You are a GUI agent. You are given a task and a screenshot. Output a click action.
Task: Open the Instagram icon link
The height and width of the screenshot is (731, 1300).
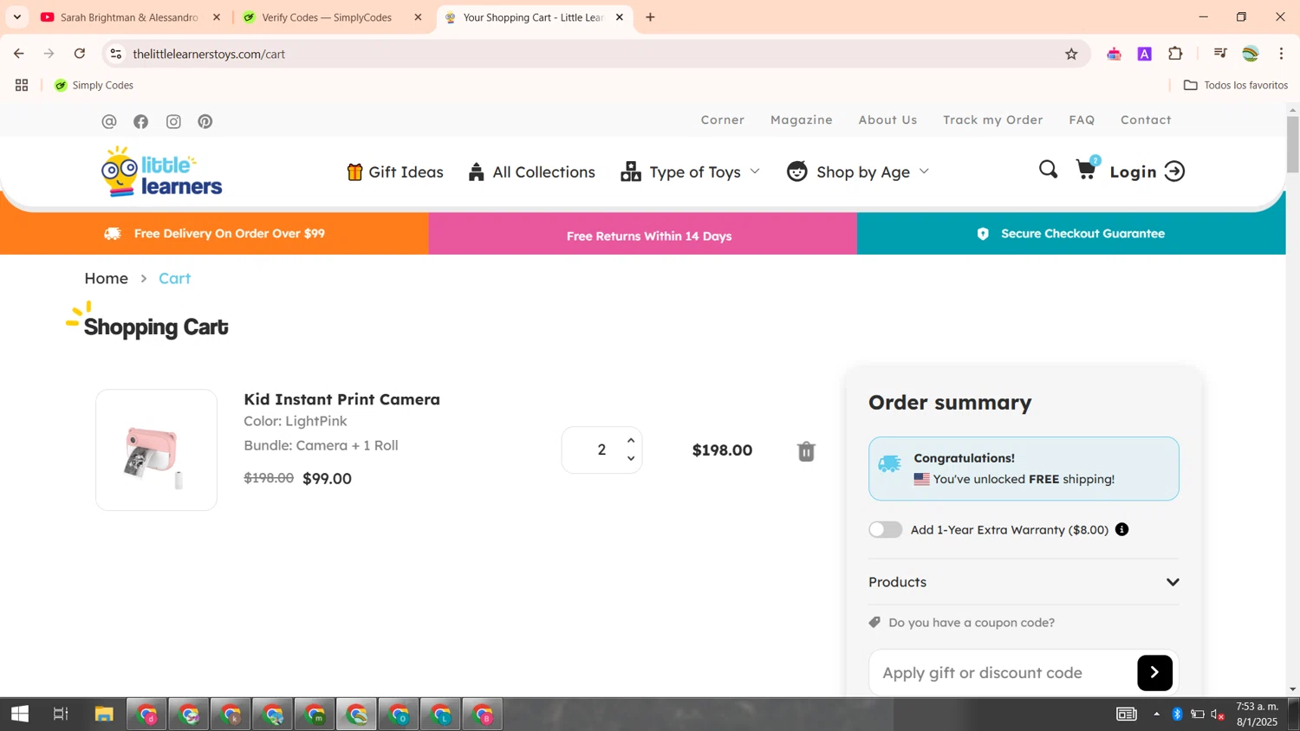tap(173, 121)
